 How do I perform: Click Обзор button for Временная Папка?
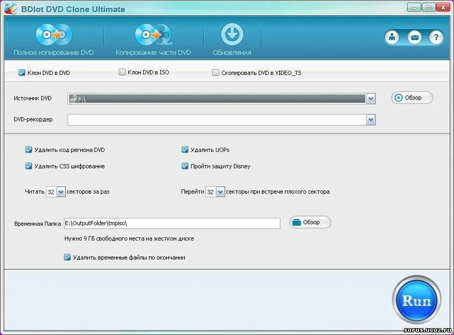point(310,222)
